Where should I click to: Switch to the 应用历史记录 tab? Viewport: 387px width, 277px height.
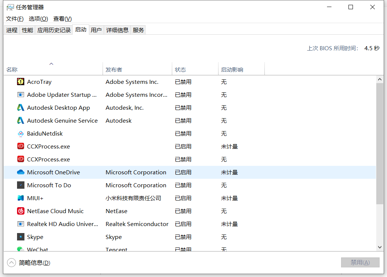[54, 30]
